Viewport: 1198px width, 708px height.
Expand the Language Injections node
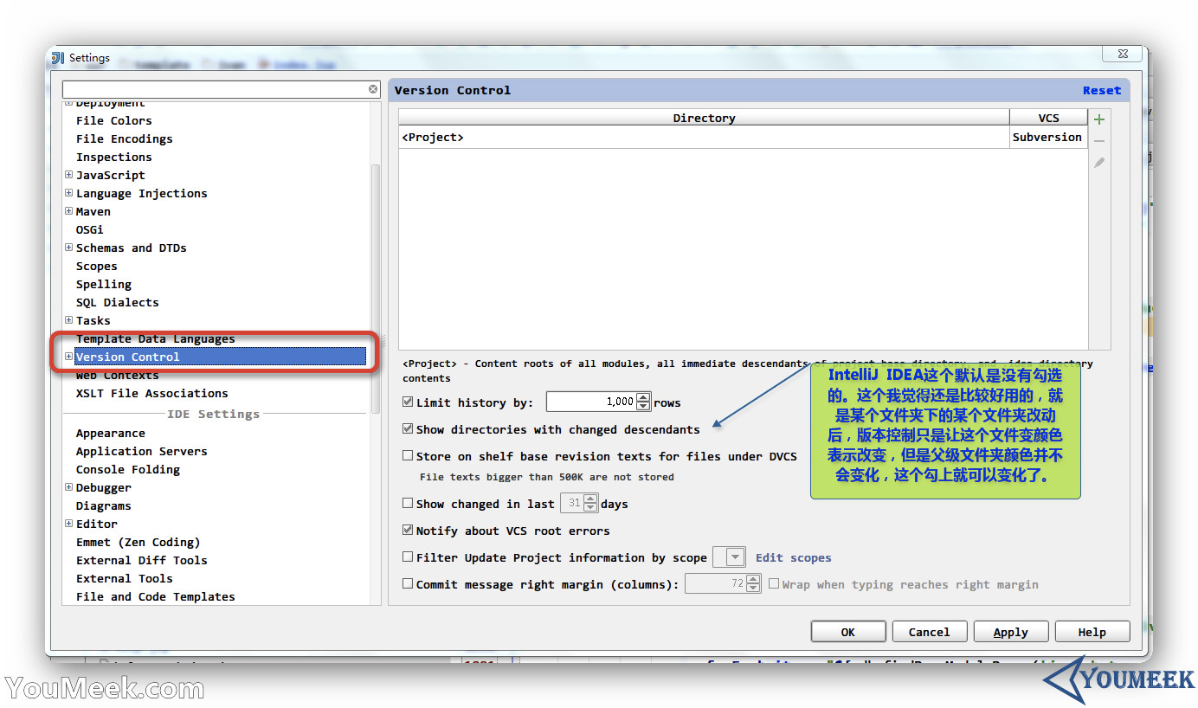[69, 193]
